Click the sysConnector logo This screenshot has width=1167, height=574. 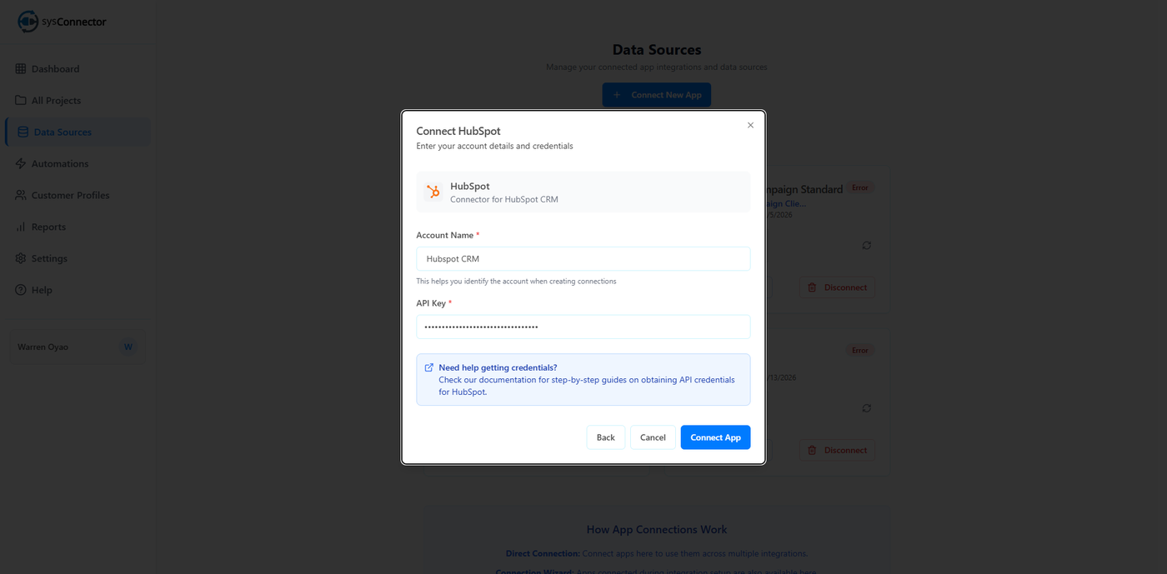tap(62, 22)
